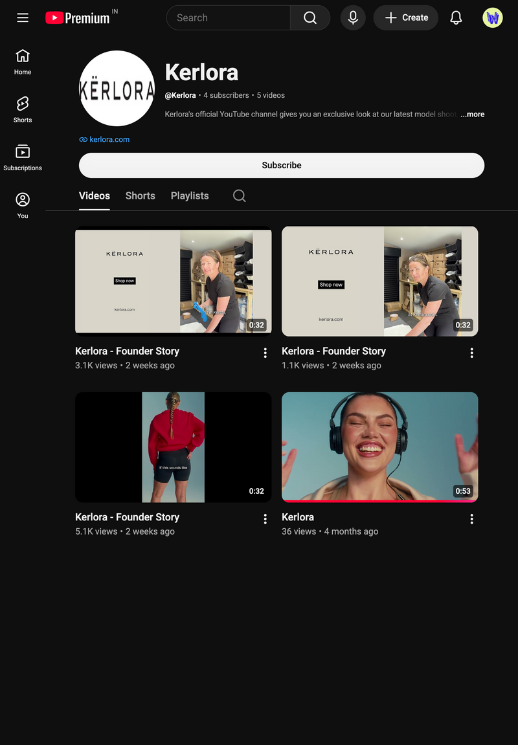Image resolution: width=518 pixels, height=745 pixels.
Task: Switch to the Playlists tab
Action: [x=190, y=195]
